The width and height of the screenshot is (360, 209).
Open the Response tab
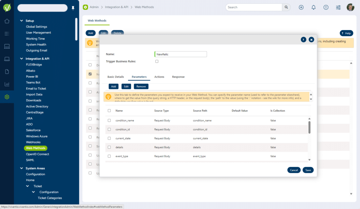(178, 77)
